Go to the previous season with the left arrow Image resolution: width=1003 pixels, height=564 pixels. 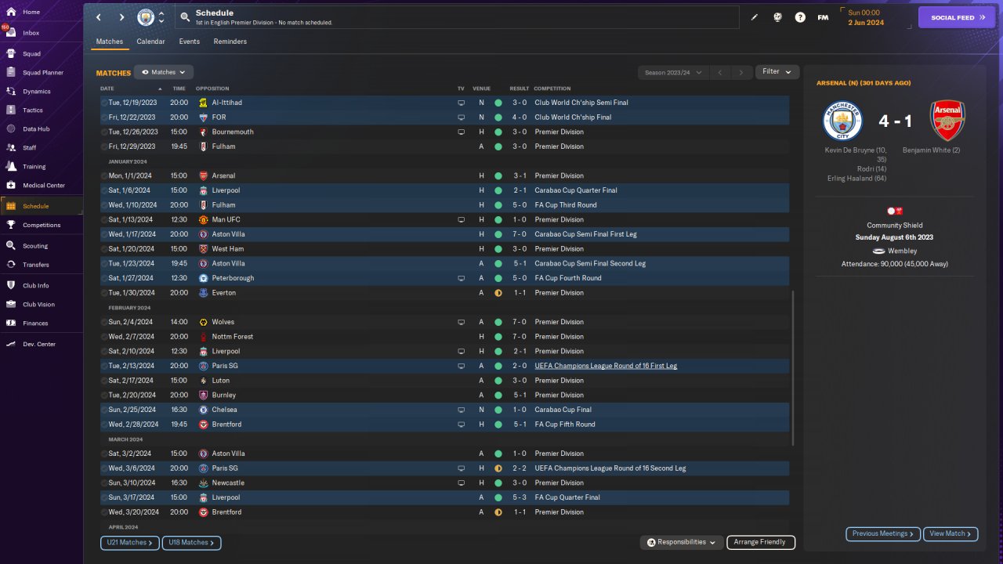(720, 72)
